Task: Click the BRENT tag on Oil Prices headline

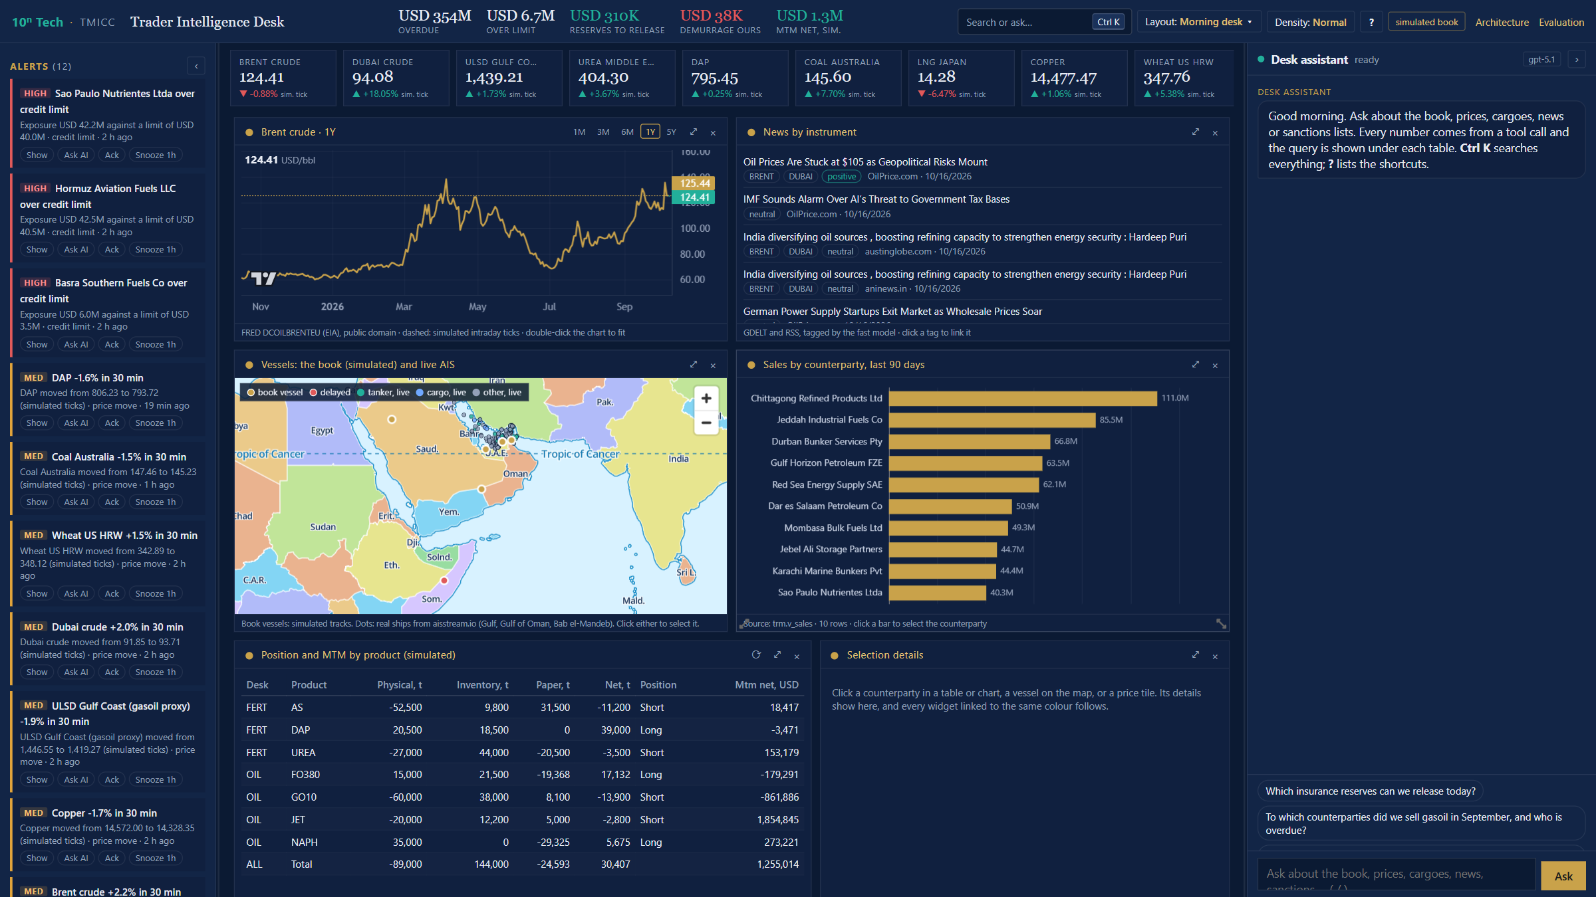Action: 761,176
